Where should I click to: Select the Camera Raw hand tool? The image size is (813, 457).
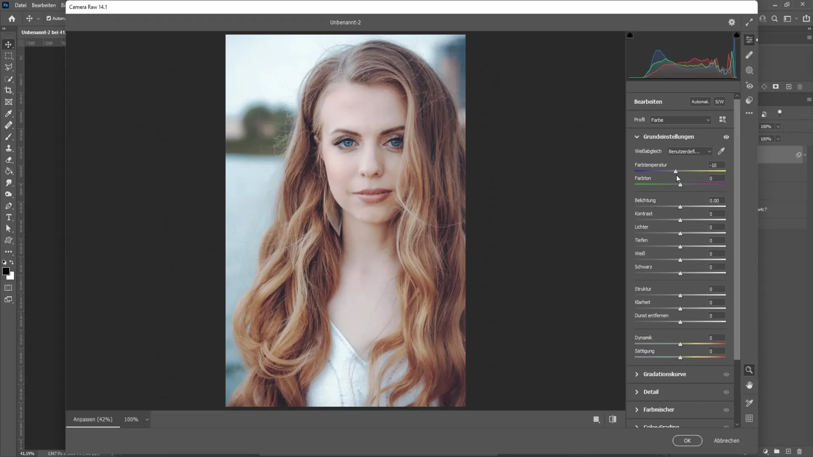749,385
